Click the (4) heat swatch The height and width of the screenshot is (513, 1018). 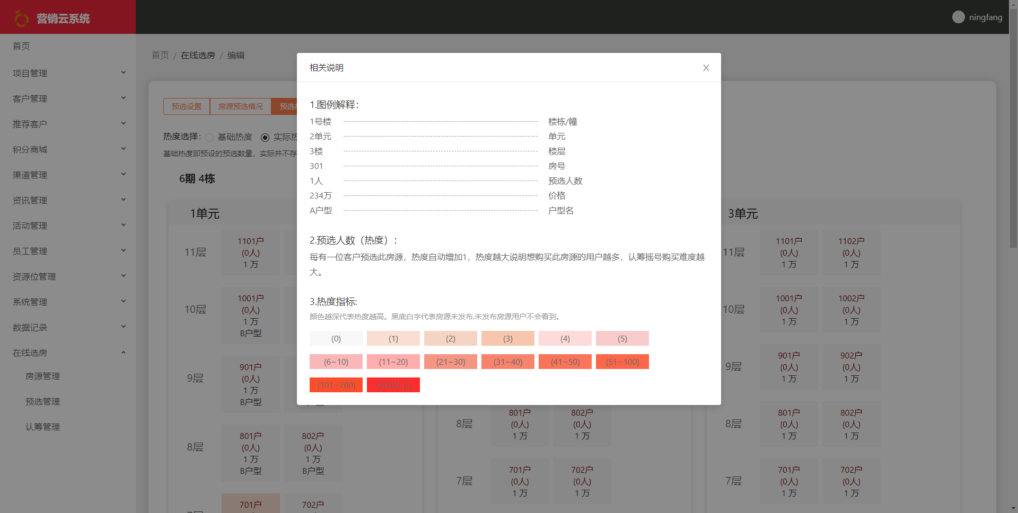[565, 338]
